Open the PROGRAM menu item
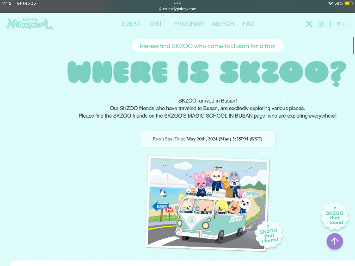The height and width of the screenshot is (266, 355). [x=189, y=24]
